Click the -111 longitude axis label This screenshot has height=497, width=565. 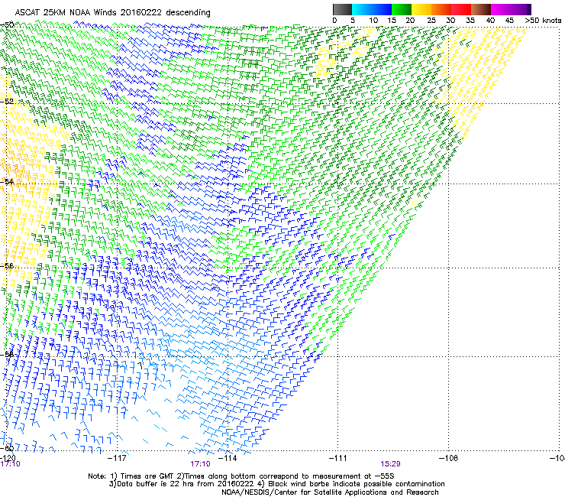(338, 458)
